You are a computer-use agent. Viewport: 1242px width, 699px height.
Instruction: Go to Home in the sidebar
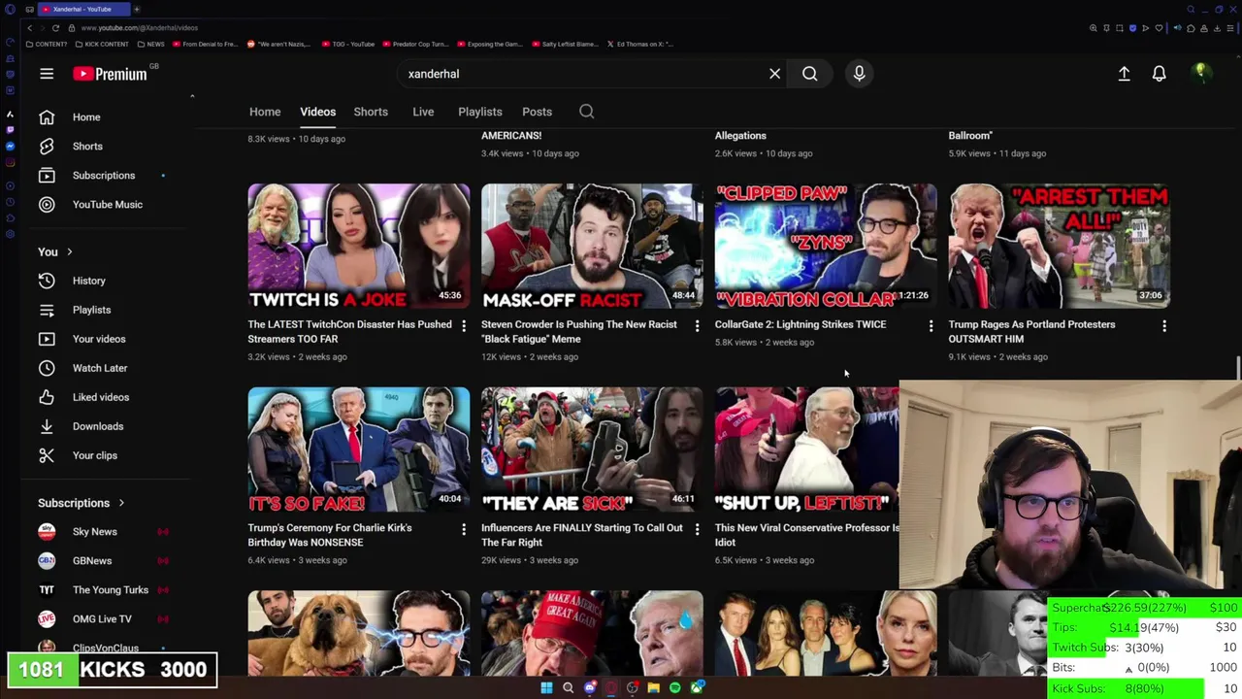107,116
